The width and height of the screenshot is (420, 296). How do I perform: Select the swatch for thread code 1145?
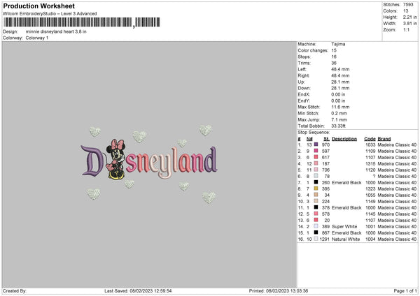(x=316, y=214)
